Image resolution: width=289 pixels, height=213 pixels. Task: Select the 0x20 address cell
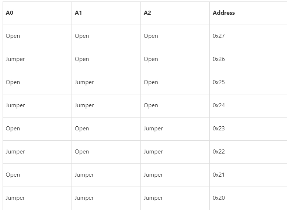click(219, 198)
